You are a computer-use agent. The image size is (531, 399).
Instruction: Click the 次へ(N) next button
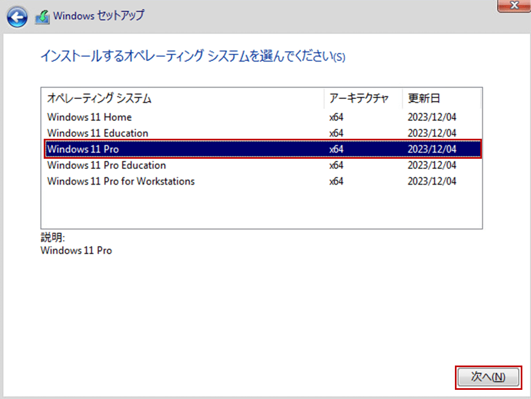(x=488, y=377)
